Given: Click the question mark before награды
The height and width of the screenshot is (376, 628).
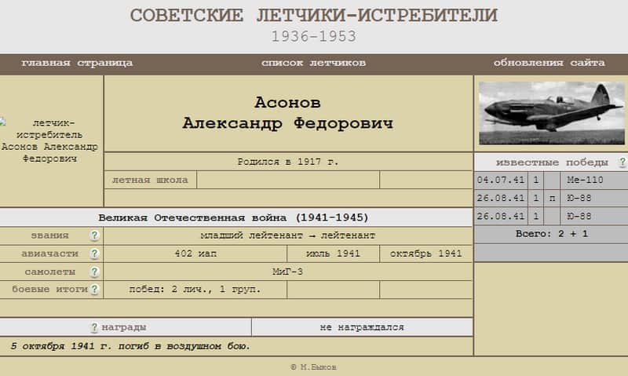Looking at the screenshot, I should coord(93,327).
